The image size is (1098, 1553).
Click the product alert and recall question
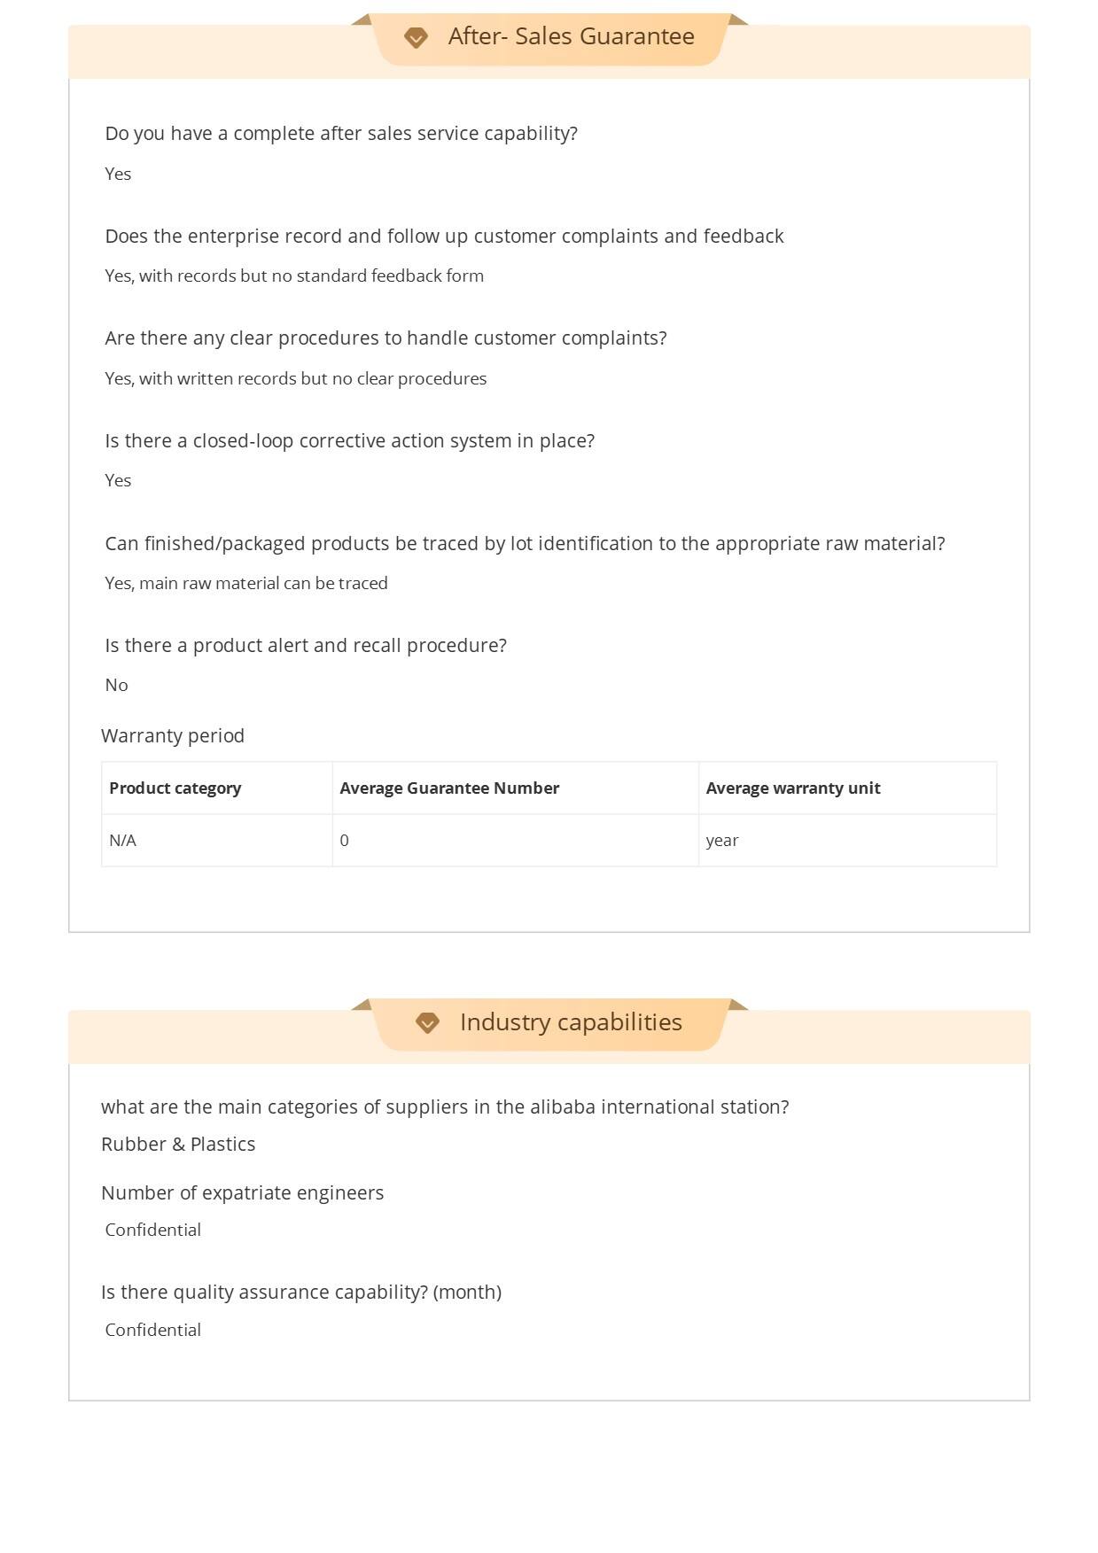(306, 646)
